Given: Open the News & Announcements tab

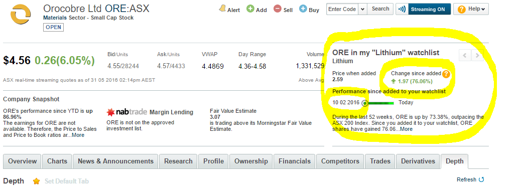Looking at the screenshot, I should tap(115, 161).
